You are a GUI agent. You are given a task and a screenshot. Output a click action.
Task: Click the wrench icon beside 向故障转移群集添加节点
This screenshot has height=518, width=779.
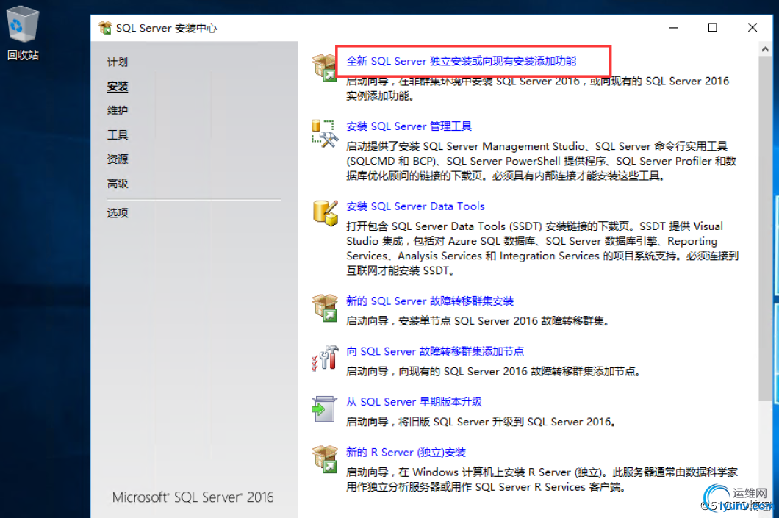pyautogui.click(x=324, y=358)
